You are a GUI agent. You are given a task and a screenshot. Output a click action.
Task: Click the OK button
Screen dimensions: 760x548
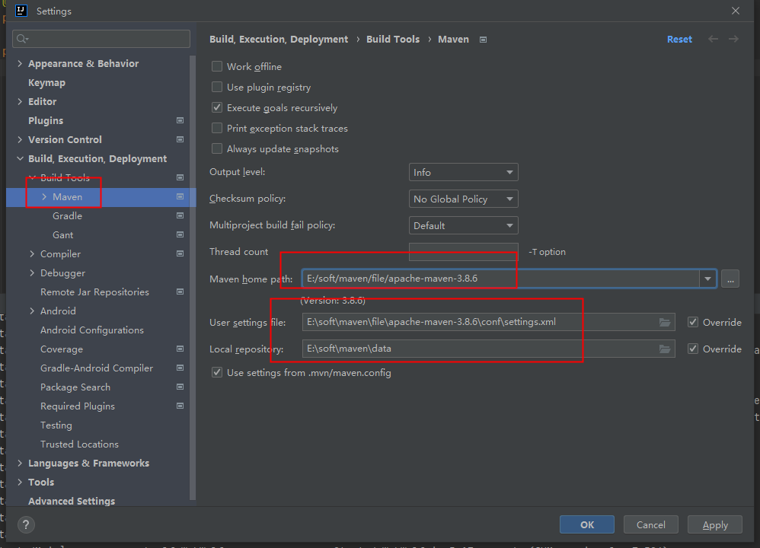click(587, 524)
